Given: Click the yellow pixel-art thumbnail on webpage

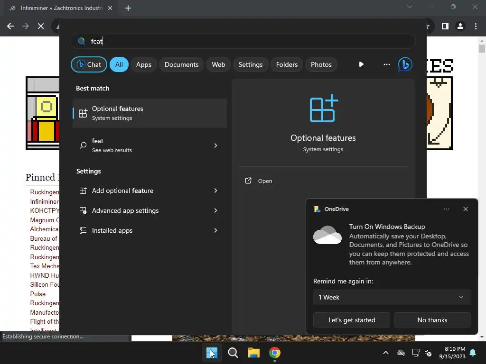Looking at the screenshot, I should click(42, 113).
